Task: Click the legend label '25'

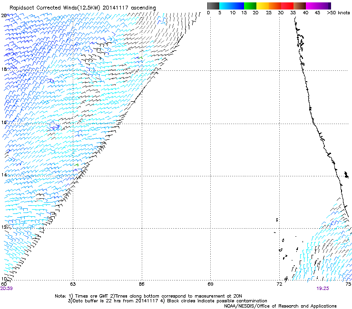Action: coord(269,13)
